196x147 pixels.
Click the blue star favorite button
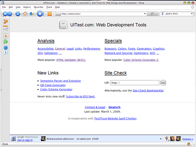tap(39, 14)
